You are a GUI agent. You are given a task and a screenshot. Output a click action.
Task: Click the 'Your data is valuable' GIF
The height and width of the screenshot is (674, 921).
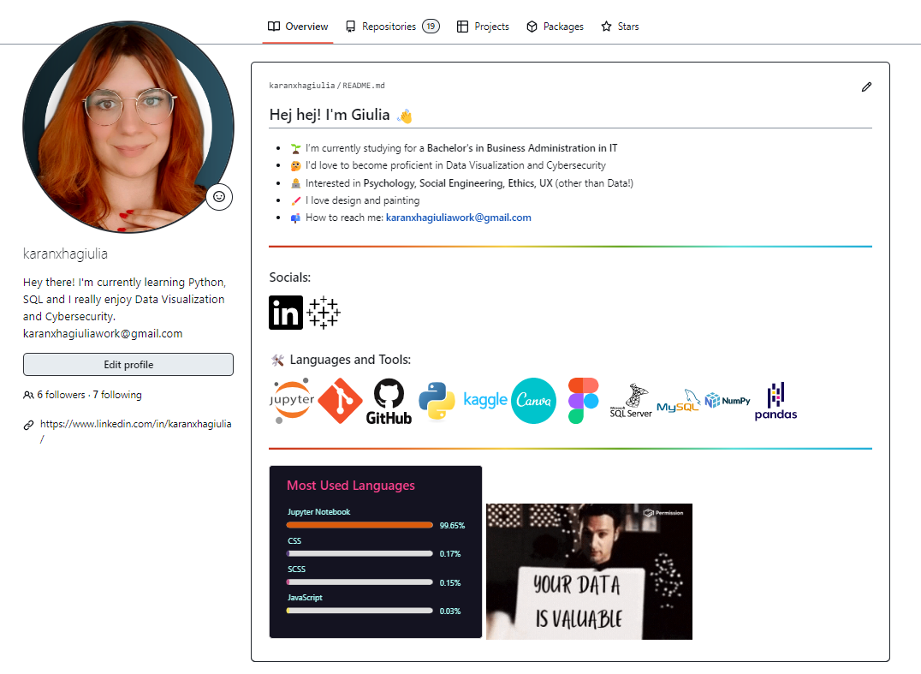click(x=589, y=571)
